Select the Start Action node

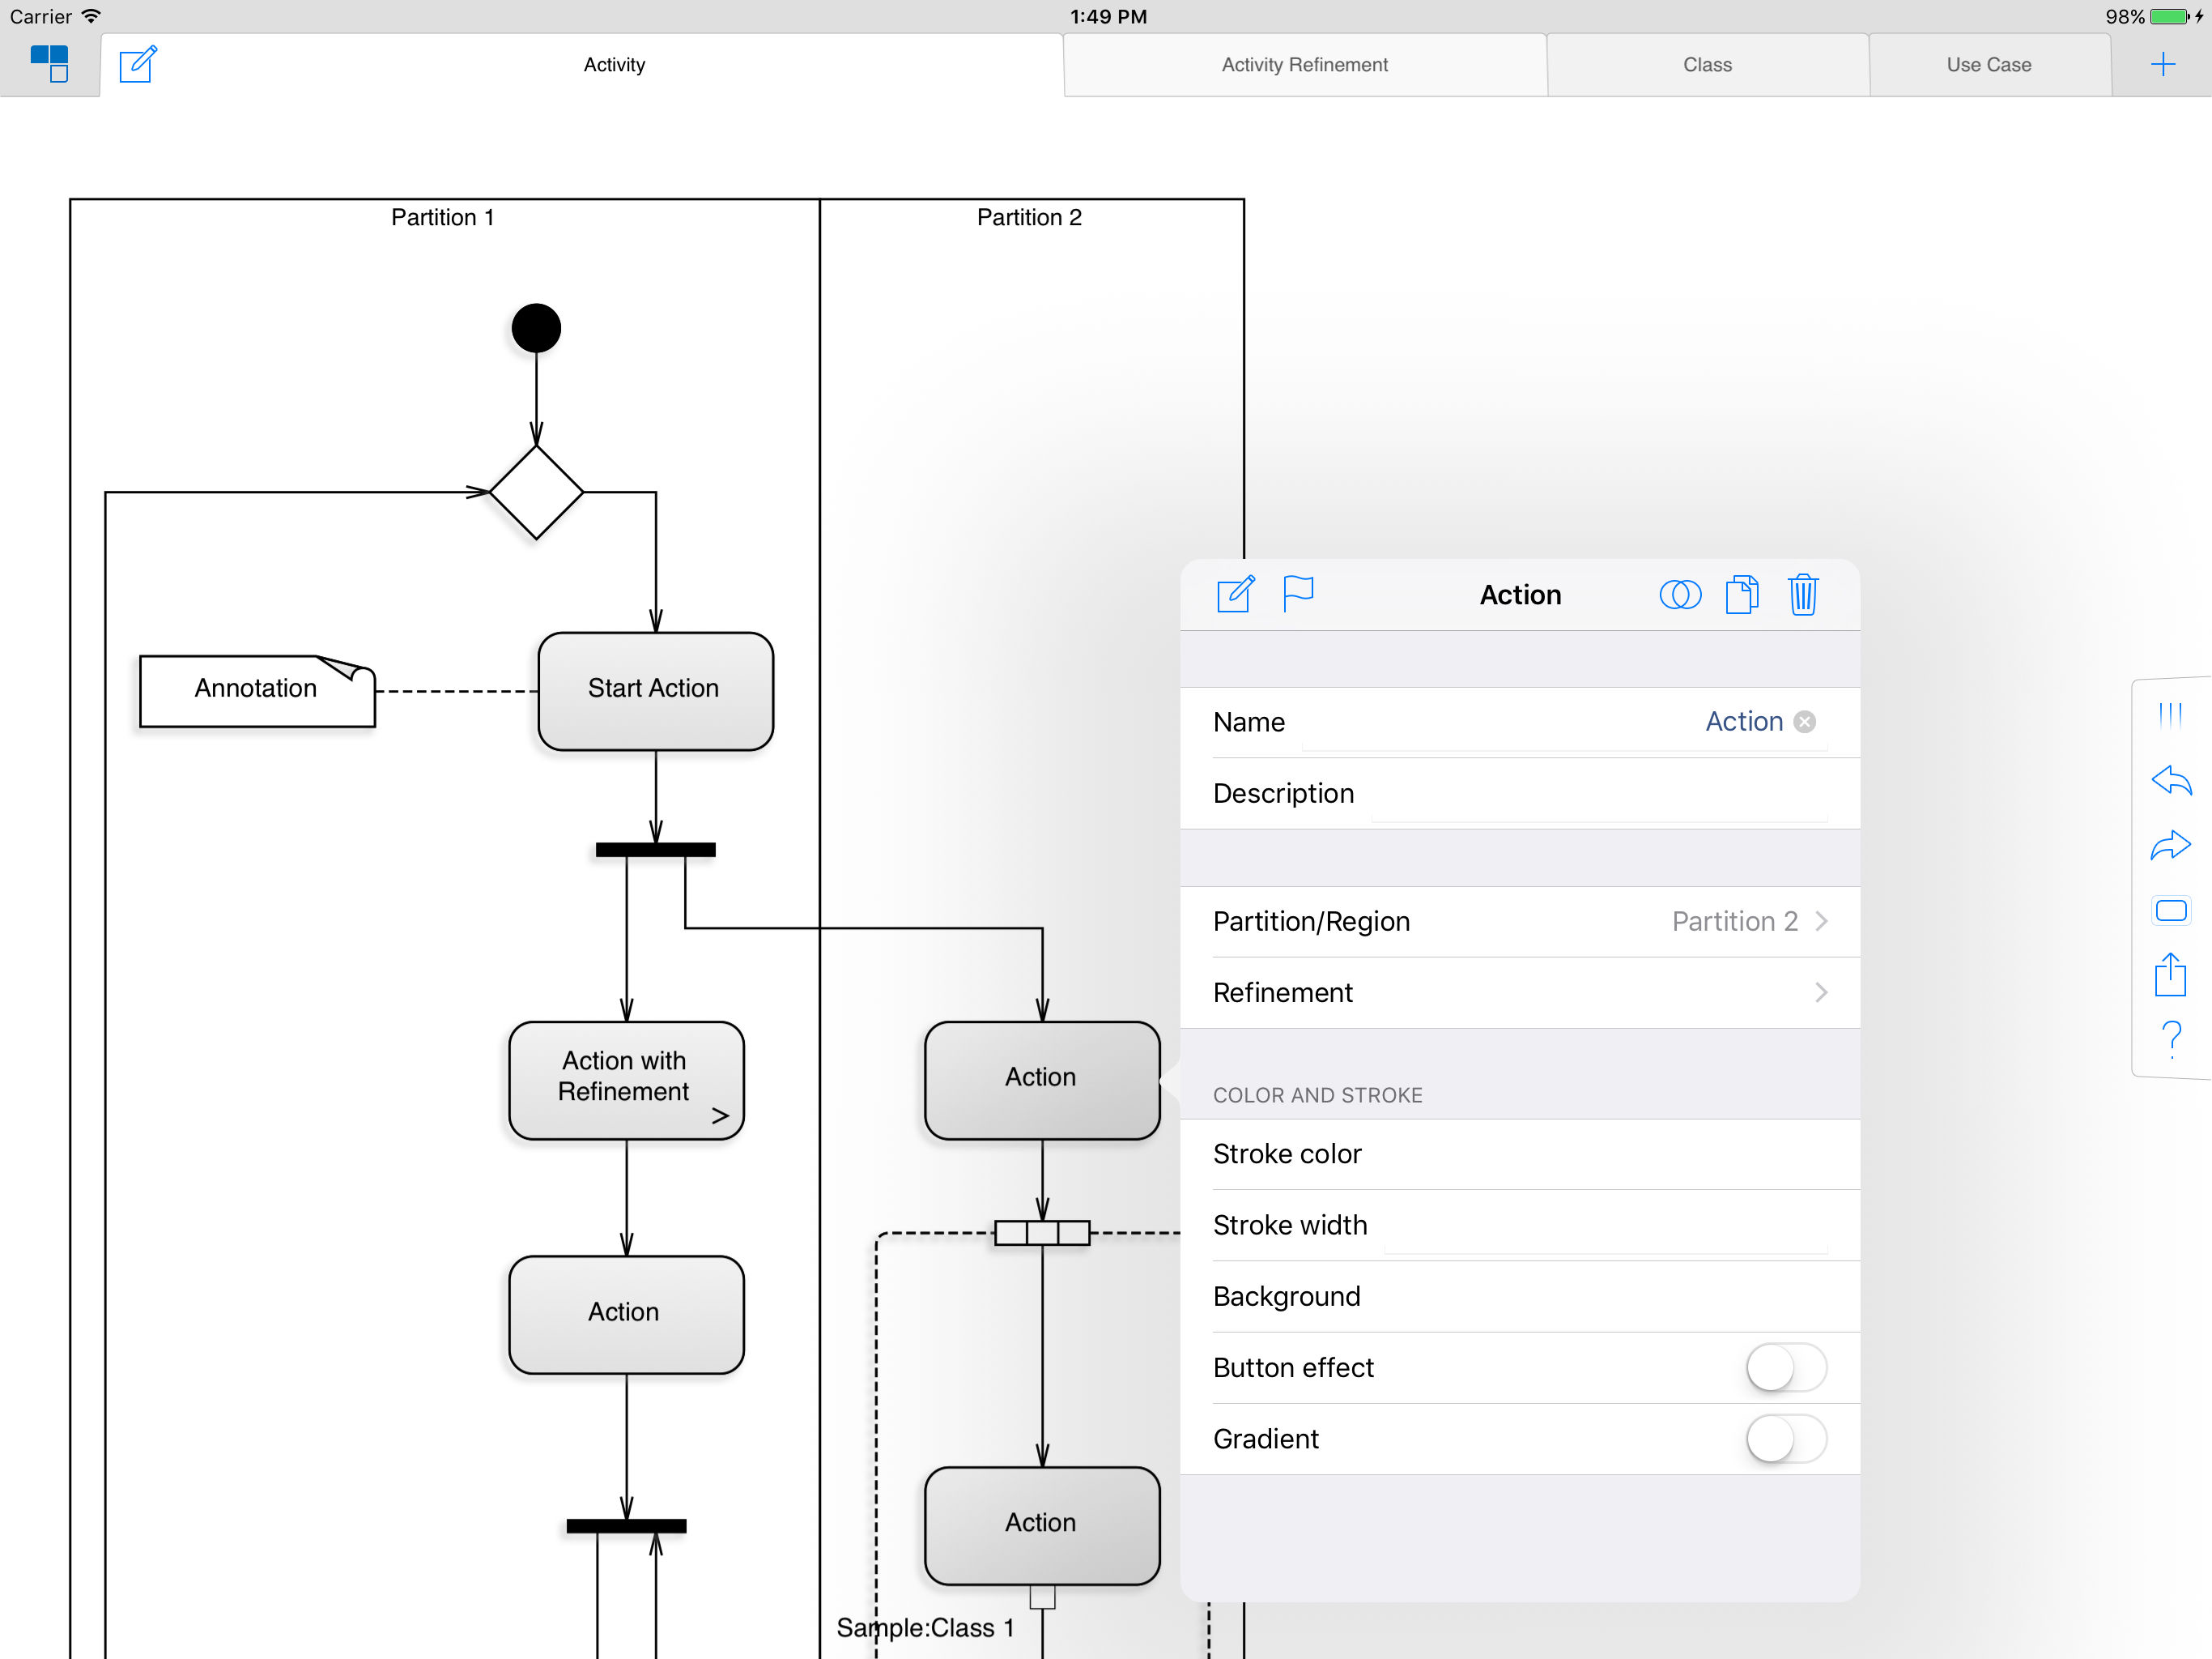point(655,690)
